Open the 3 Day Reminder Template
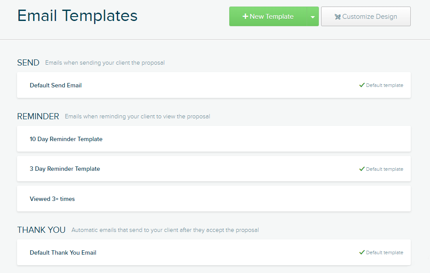430x273 pixels. [x=214, y=169]
